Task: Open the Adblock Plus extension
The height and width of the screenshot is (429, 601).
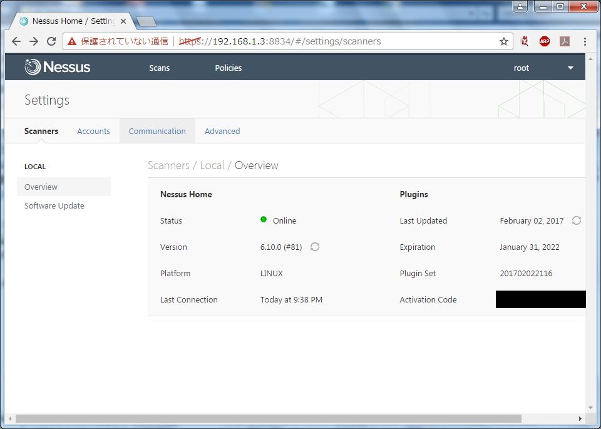Action: click(544, 41)
